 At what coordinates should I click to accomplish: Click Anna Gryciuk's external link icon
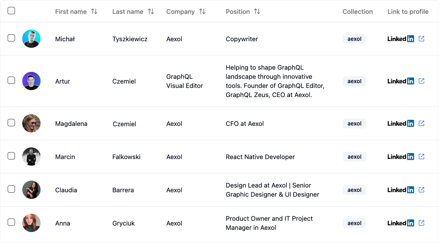pyautogui.click(x=421, y=223)
